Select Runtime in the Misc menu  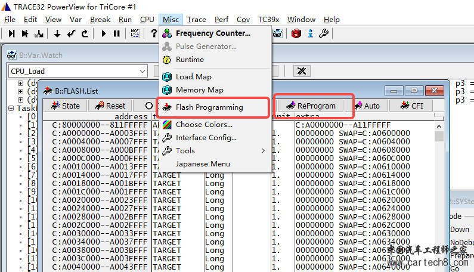click(190, 59)
